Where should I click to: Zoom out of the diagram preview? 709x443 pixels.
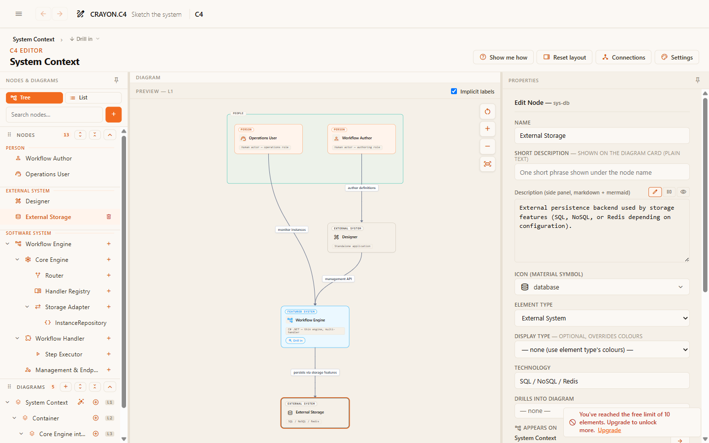(x=487, y=146)
